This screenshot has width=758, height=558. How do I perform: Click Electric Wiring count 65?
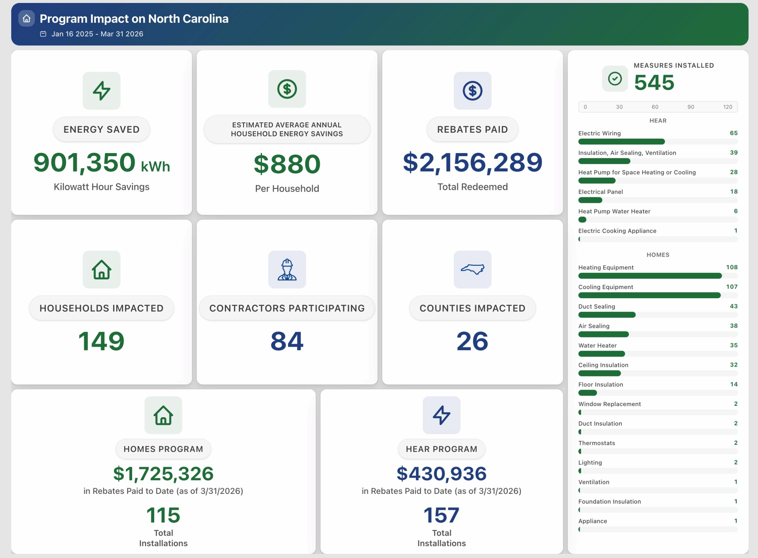[x=733, y=133]
